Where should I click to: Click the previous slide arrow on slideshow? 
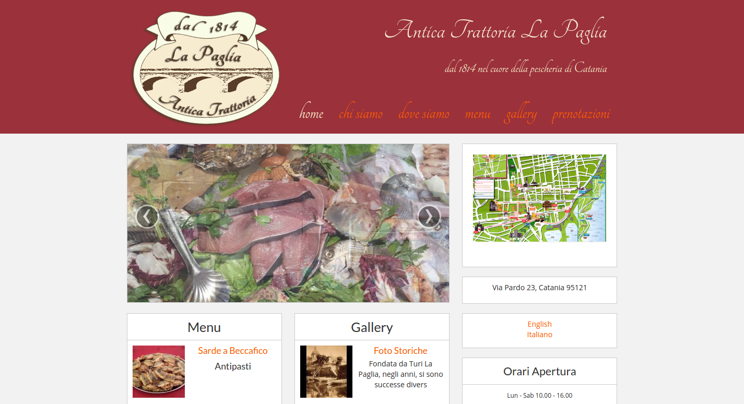(x=147, y=217)
